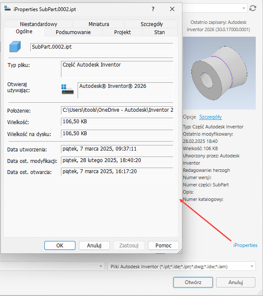Click the text 'Redagowanie: herzogh'
Viewport: 263px width, 296px height.
pos(206,170)
